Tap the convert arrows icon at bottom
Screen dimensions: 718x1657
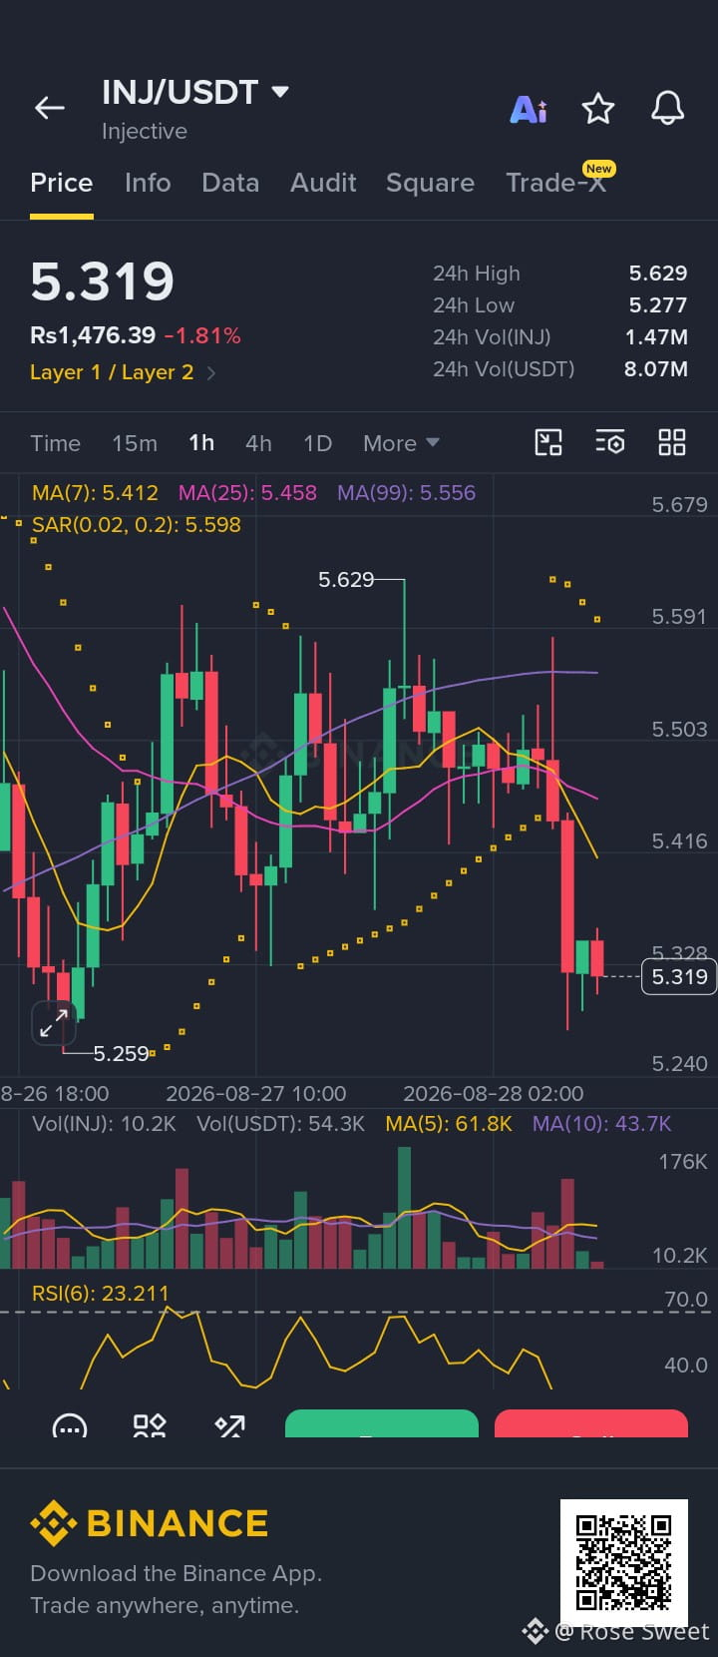point(230,1426)
